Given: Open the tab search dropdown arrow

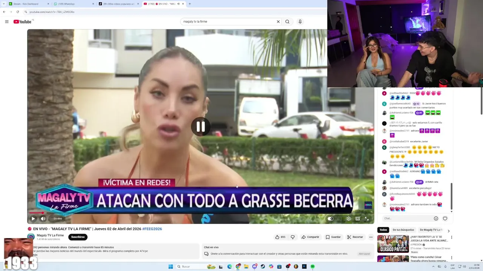Looking at the screenshot, I should [3, 4].
